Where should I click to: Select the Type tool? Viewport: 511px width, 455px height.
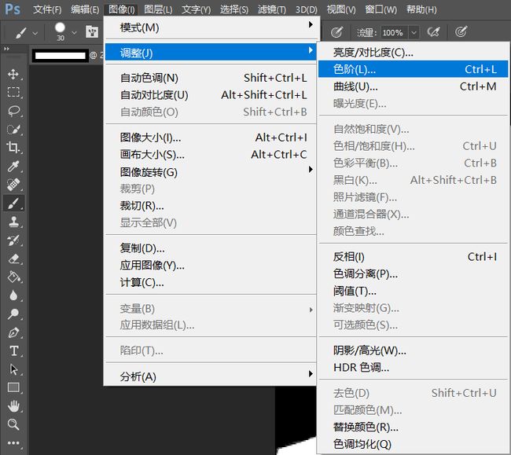point(13,350)
